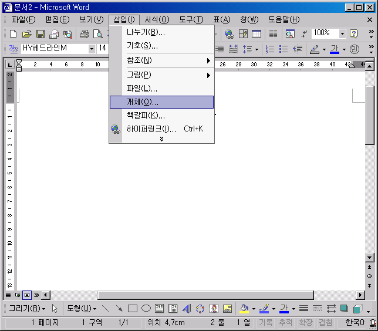Open the 그리기(R) drawing menu

(x=27, y=308)
